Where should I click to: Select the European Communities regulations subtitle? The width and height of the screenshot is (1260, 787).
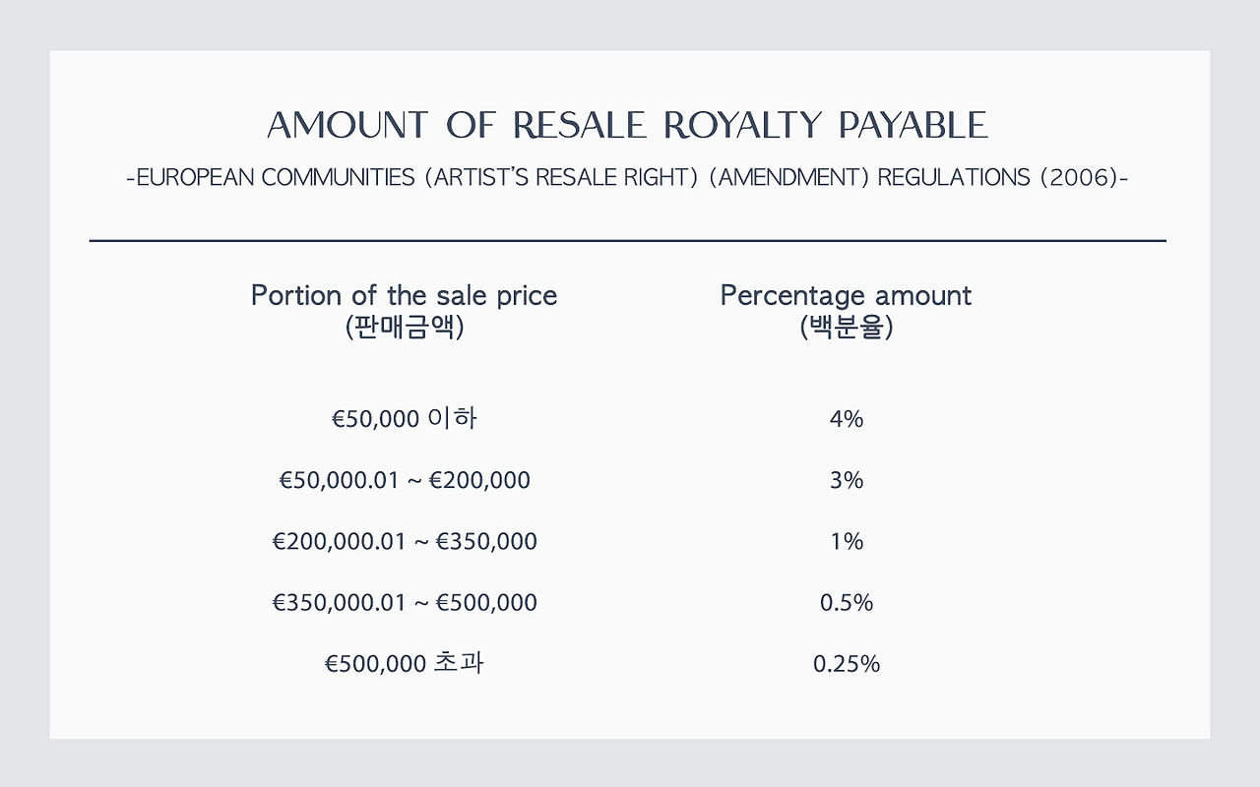pos(628,178)
